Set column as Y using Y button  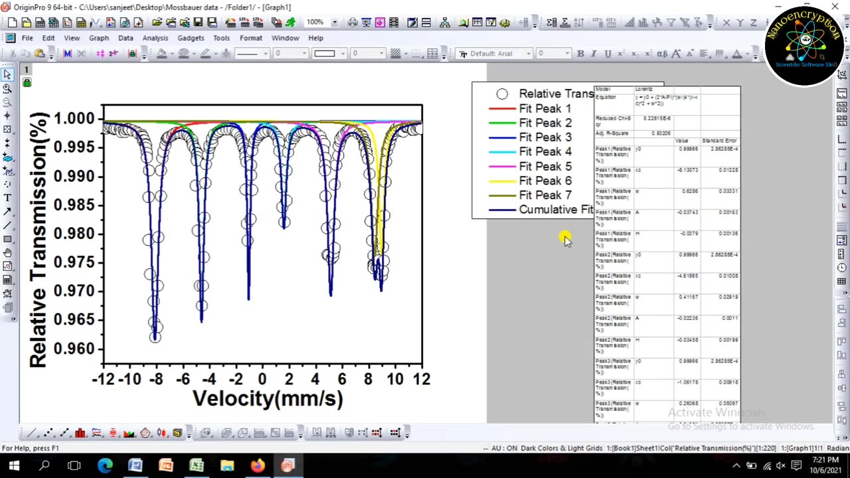point(740,23)
